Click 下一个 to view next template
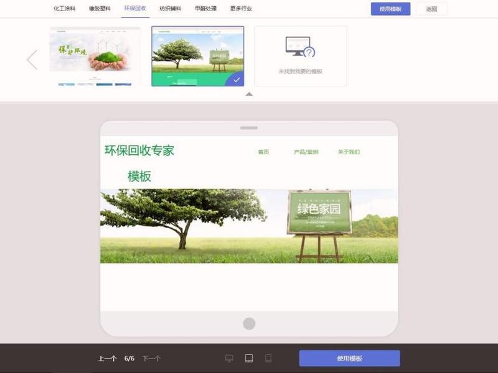 151,359
